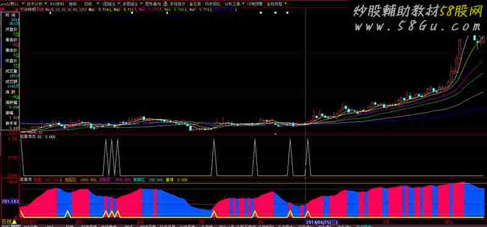This screenshot has height=227, width=487.
Task: Click the first white dot marker above chart
Action: tap(261, 13)
